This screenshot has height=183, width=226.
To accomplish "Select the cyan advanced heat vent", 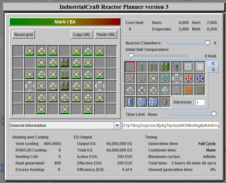I will click(165, 79).
